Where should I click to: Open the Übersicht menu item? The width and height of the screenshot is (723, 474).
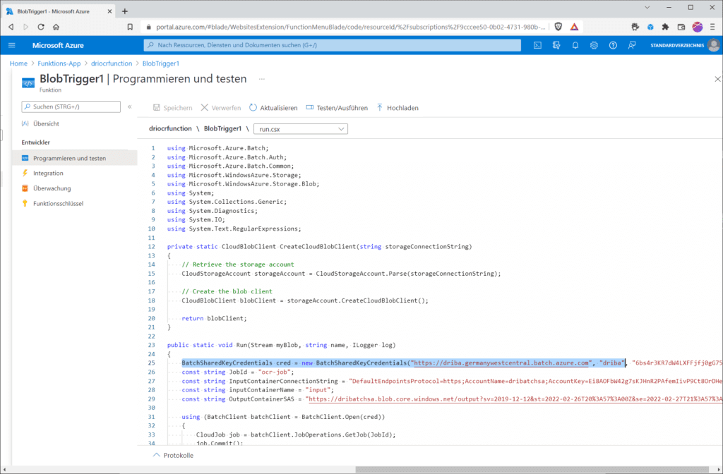click(46, 123)
